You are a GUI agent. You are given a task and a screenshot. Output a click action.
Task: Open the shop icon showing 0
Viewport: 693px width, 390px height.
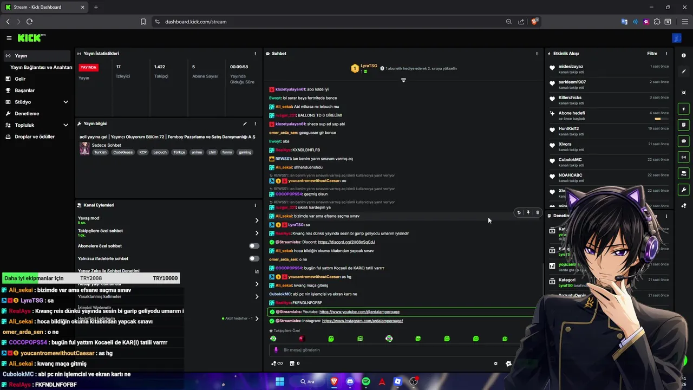(x=295, y=363)
